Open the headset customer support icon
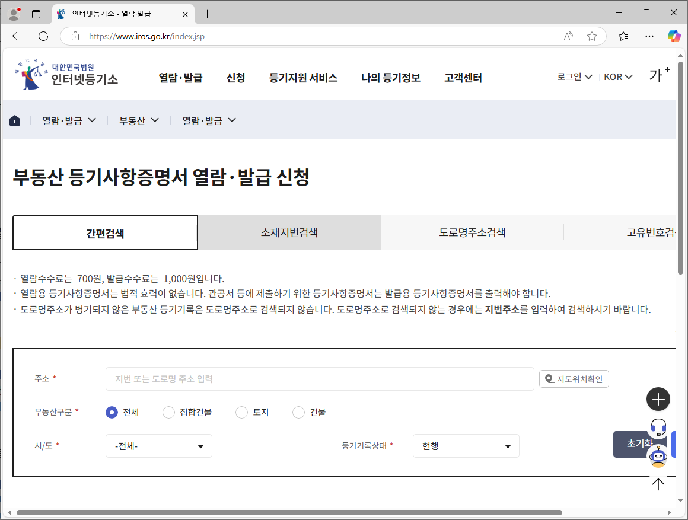 (x=658, y=428)
